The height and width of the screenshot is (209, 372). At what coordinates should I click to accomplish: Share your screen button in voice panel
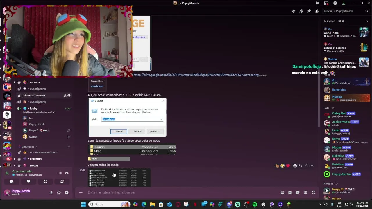28,181
